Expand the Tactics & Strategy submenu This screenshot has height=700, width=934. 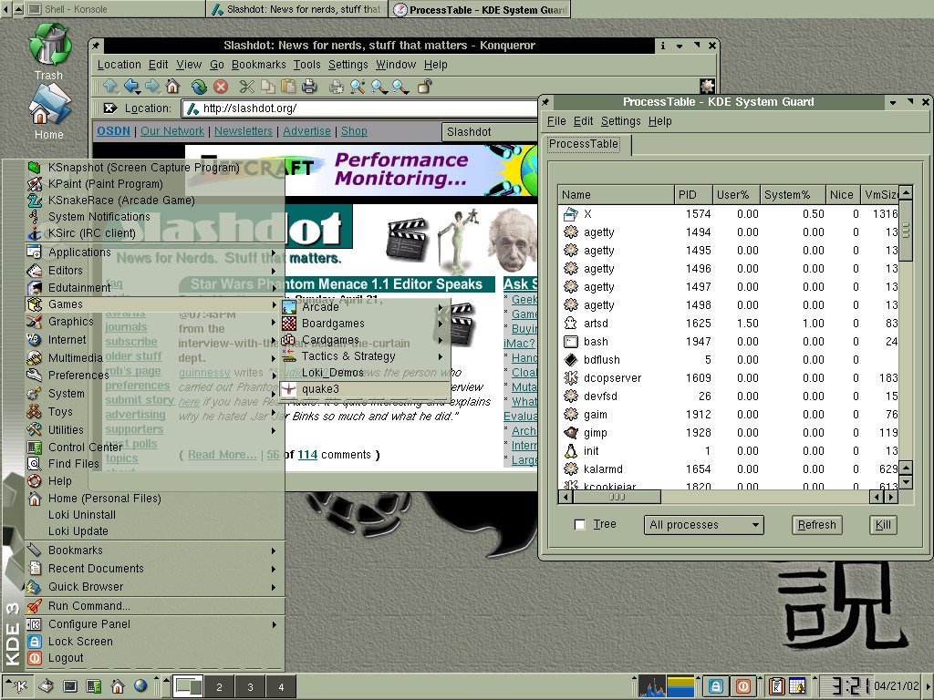(365, 356)
